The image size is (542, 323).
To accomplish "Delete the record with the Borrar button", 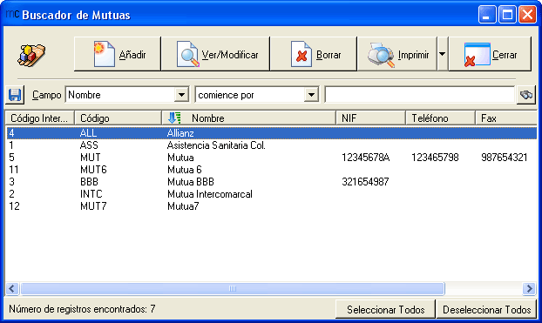I will 313,54.
